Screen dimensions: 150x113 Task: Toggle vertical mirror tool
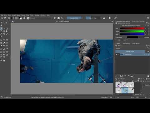110,18
